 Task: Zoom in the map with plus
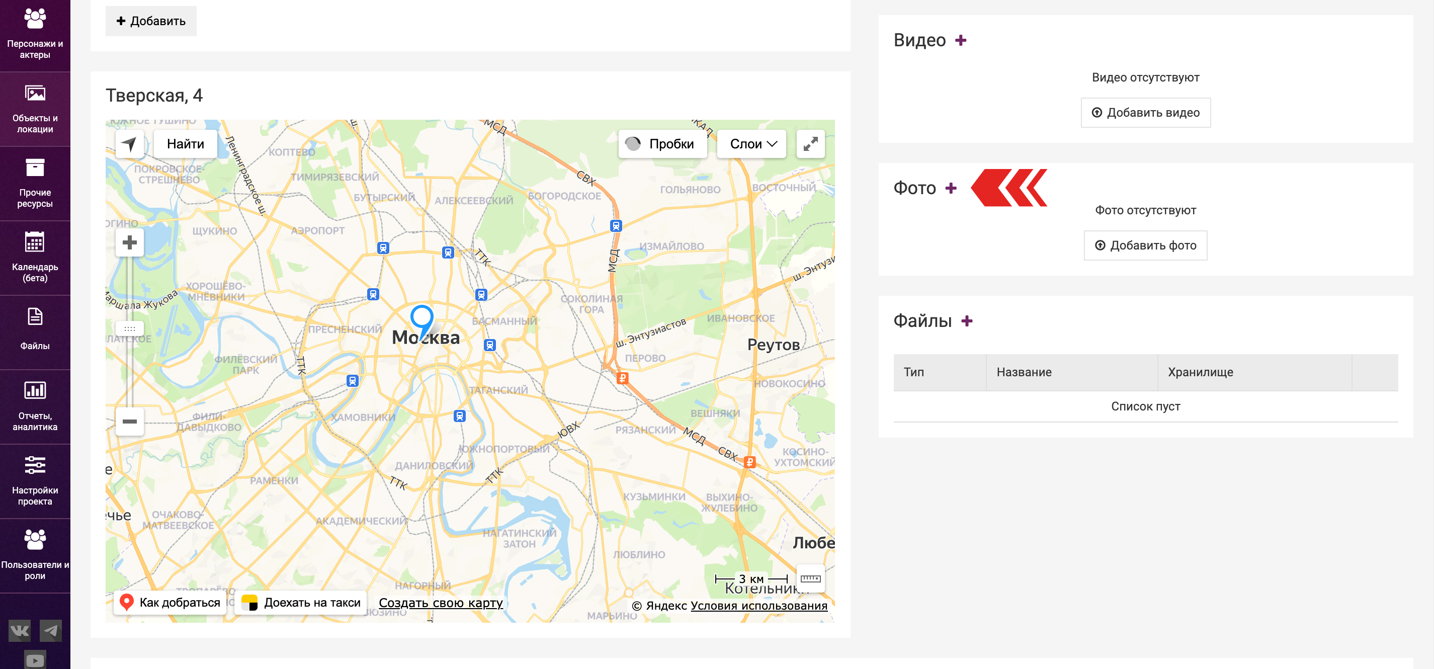[x=130, y=242]
